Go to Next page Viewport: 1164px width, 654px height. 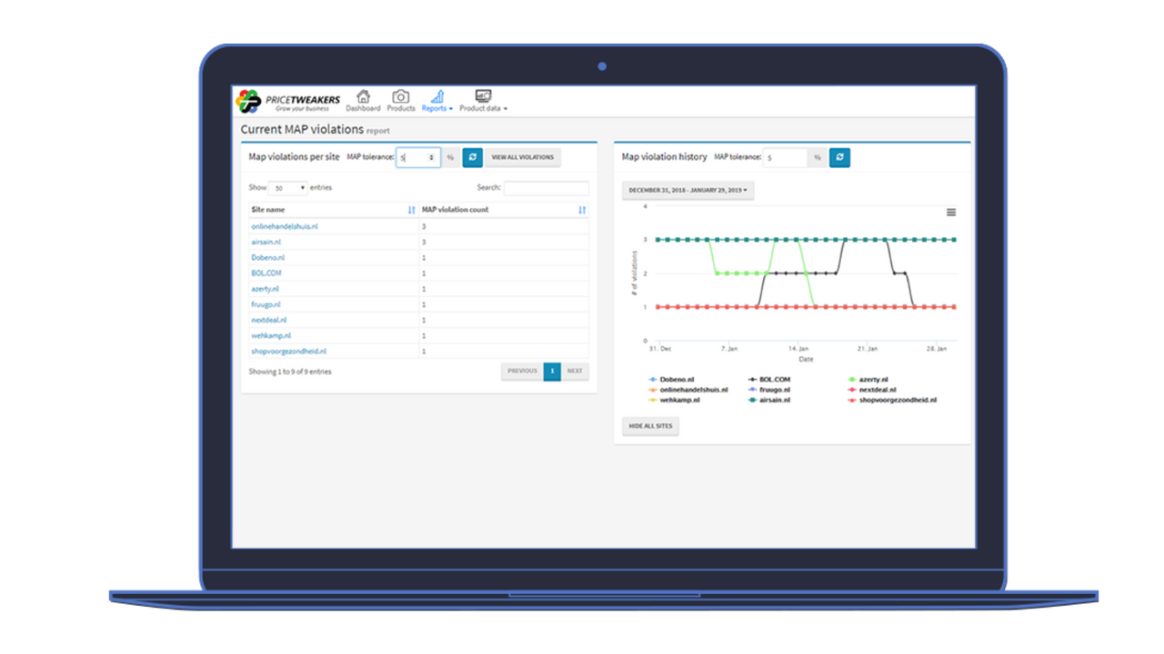coord(575,371)
